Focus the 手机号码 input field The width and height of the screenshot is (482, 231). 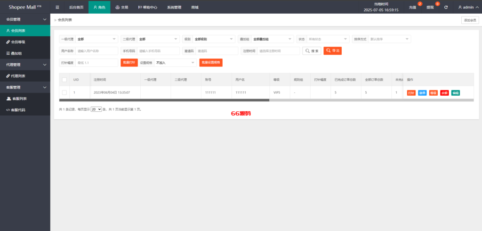(158, 51)
